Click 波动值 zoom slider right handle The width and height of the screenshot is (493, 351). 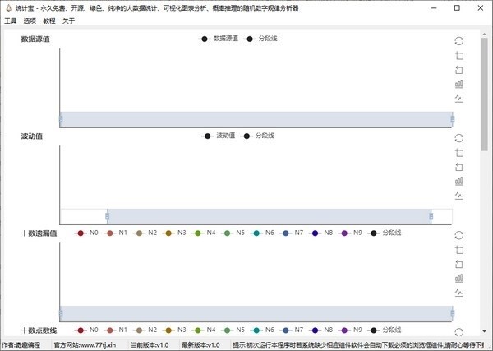click(431, 216)
